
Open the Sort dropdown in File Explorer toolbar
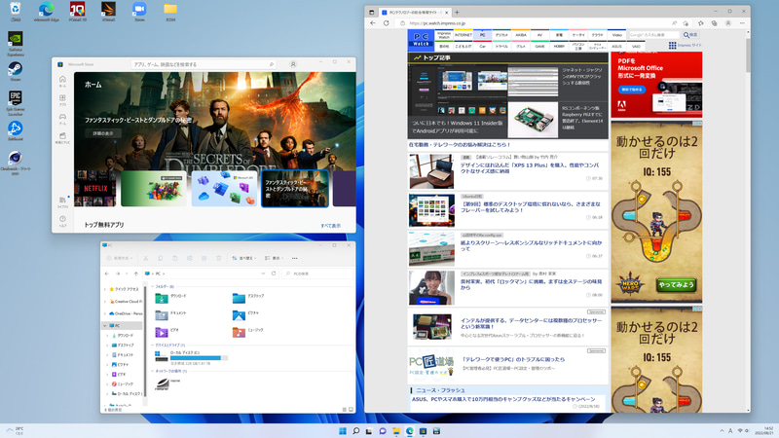click(x=242, y=258)
